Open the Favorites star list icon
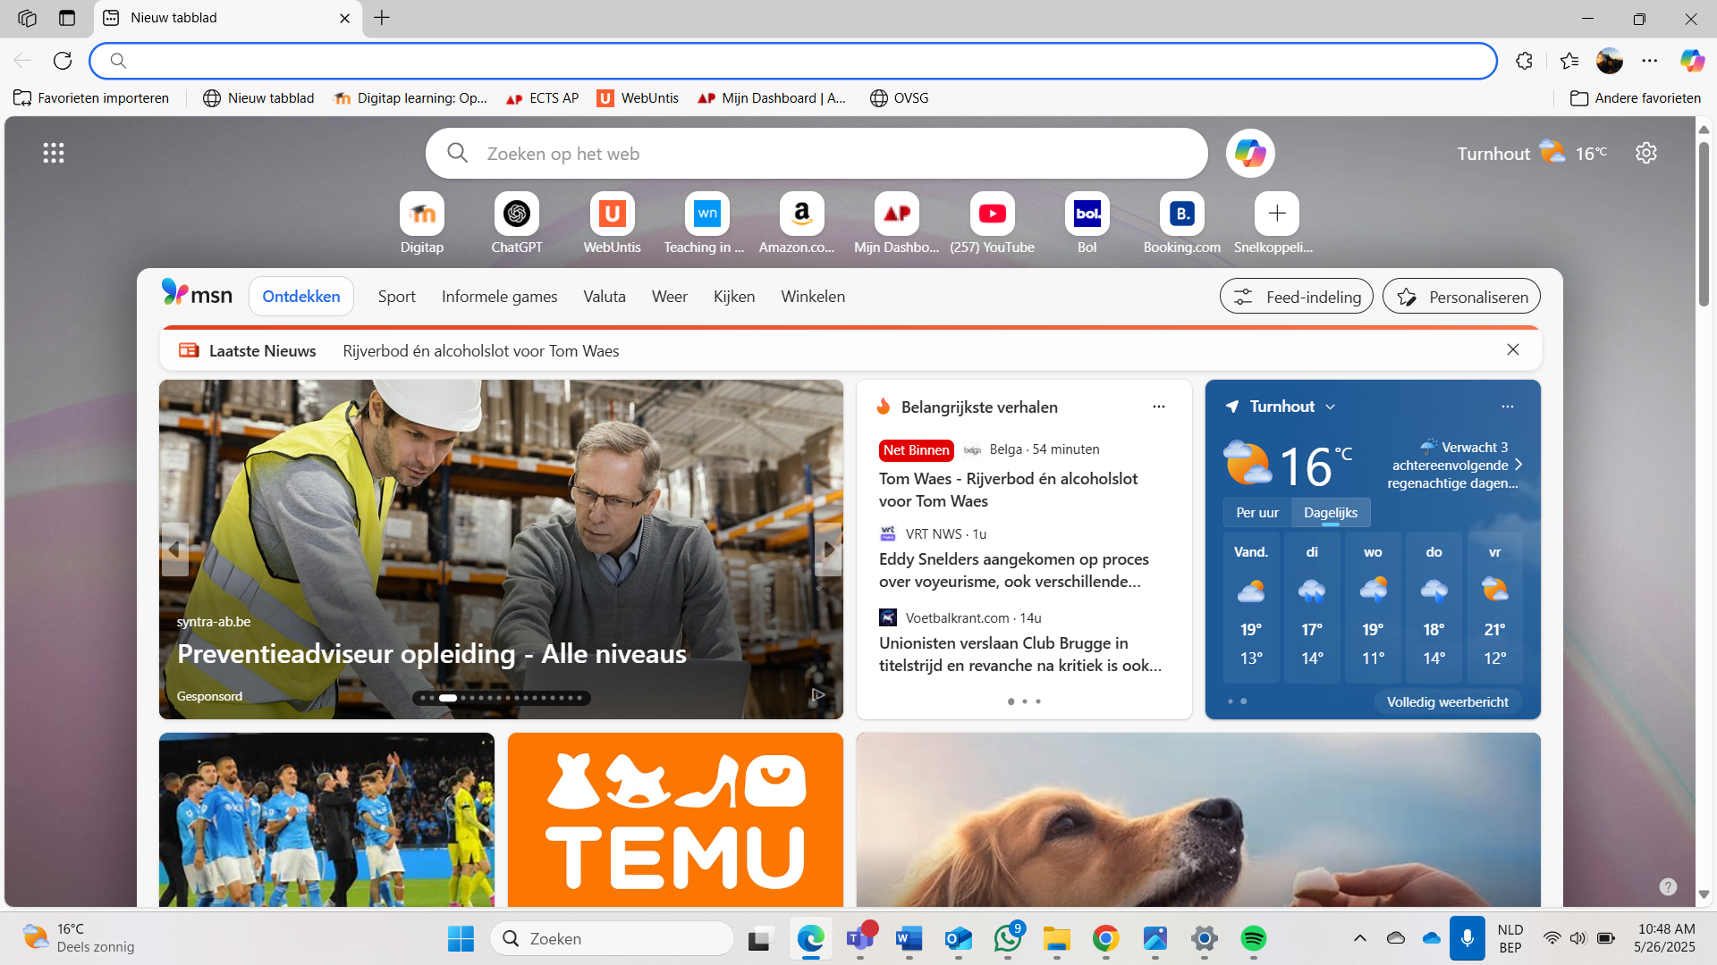Viewport: 1717px width, 965px height. coord(1569,61)
